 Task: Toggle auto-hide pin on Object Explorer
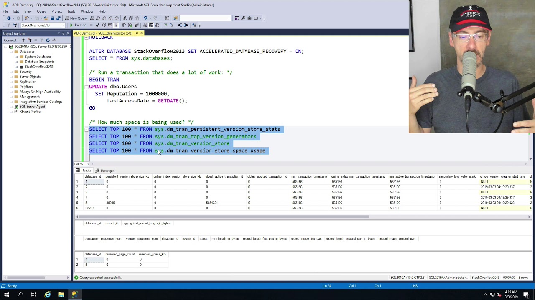tap(63, 33)
